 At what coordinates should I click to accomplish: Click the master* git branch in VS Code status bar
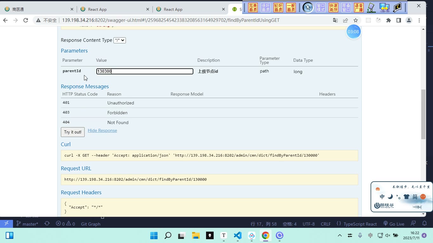(27, 224)
